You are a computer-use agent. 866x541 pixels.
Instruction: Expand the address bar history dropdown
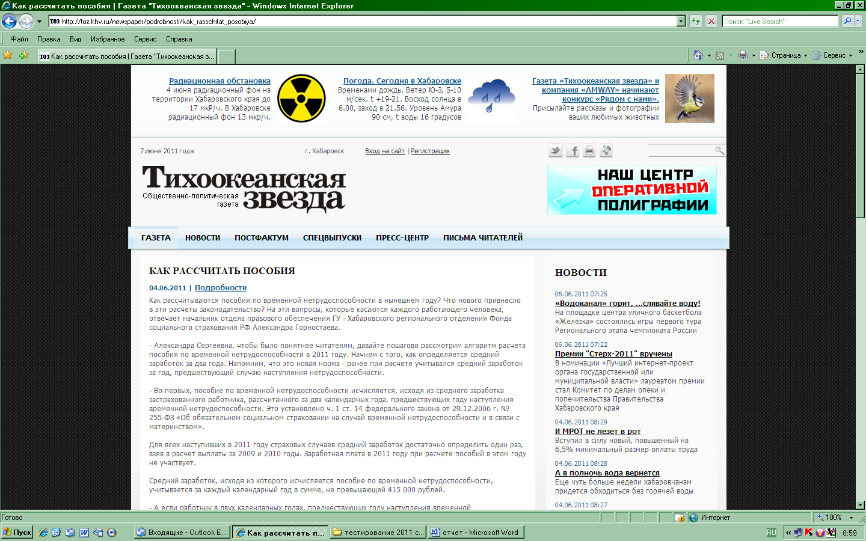click(x=681, y=22)
